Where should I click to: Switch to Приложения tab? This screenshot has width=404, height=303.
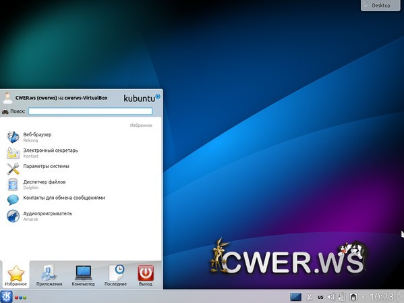pyautogui.click(x=49, y=275)
